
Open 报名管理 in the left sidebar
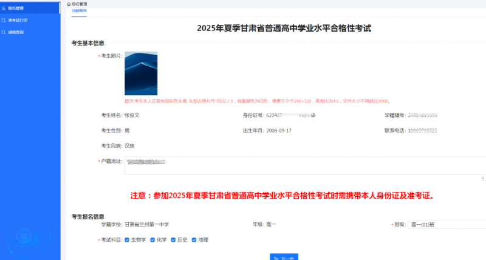point(16,9)
